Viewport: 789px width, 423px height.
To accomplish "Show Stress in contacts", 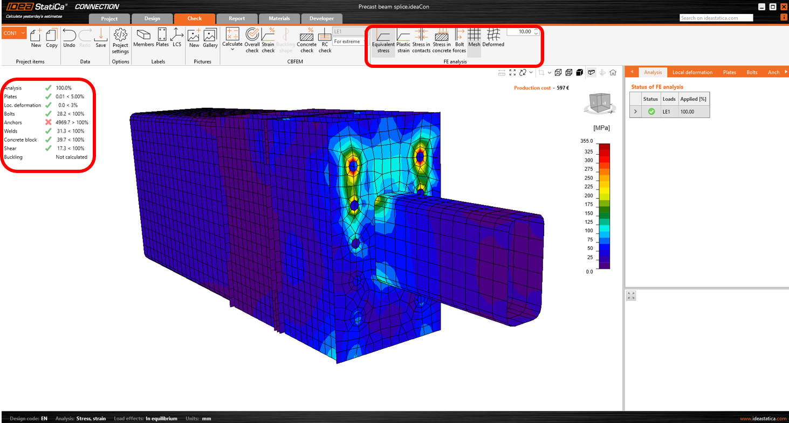I will (x=421, y=40).
